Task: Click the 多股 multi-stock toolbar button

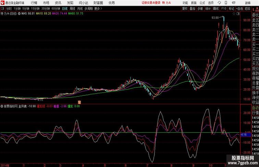Action: point(200,9)
